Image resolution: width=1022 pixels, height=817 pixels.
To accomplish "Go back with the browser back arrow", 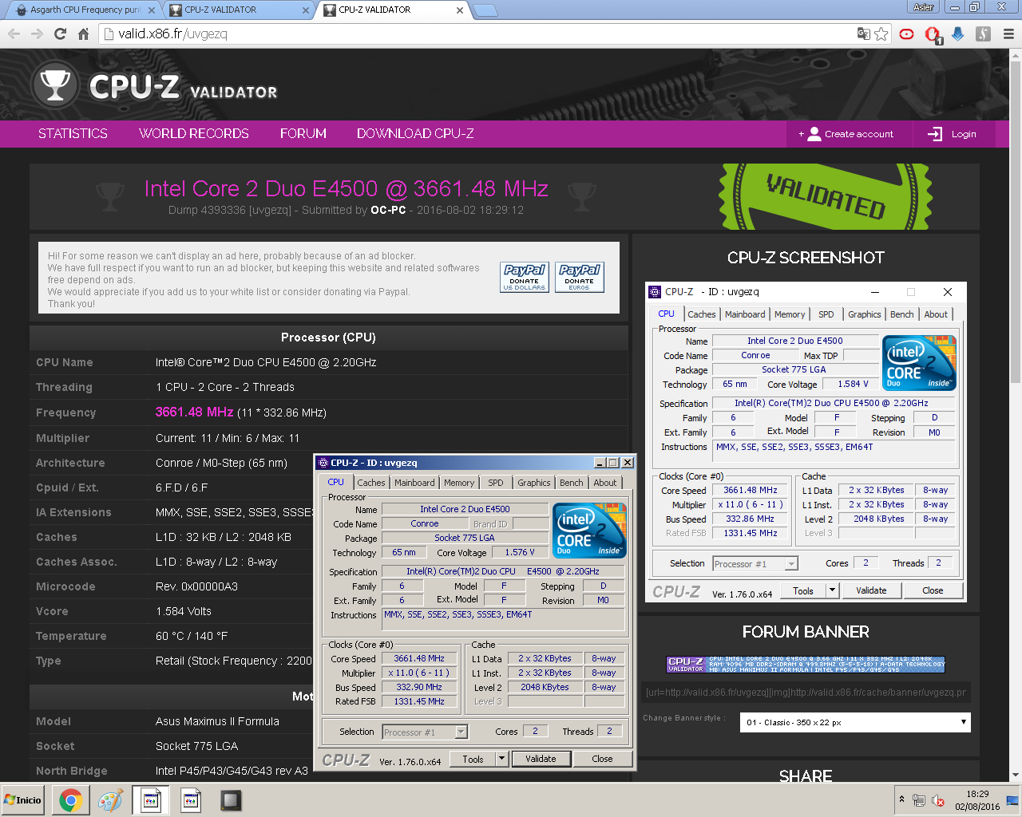I will [x=14, y=34].
